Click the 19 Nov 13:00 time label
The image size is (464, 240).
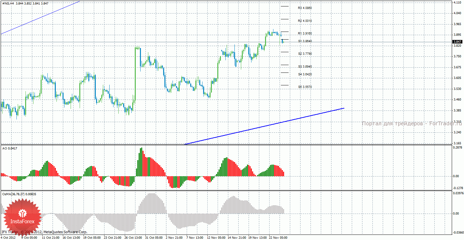click(257, 238)
